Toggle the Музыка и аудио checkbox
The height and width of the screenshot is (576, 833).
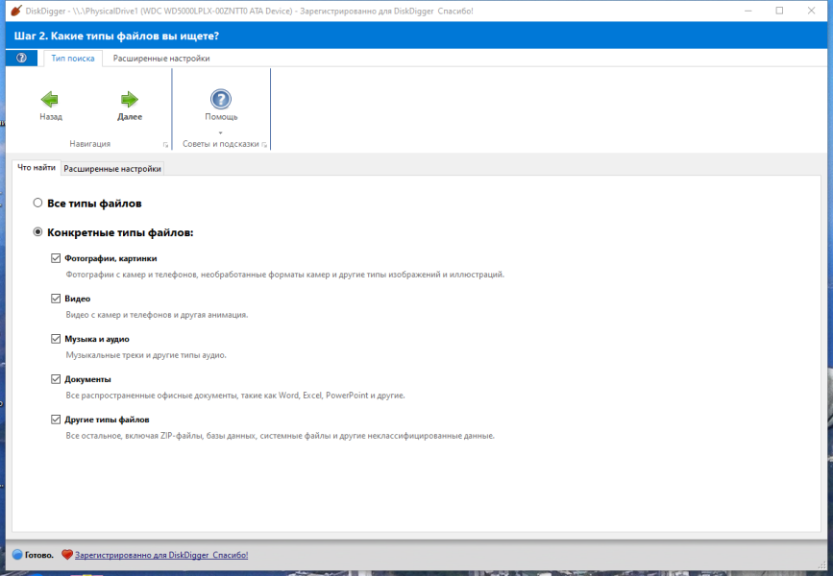pos(56,339)
